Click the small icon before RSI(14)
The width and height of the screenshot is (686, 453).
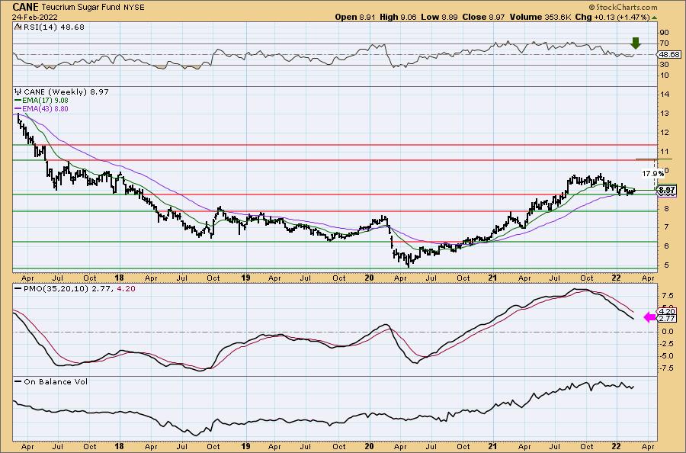18,27
